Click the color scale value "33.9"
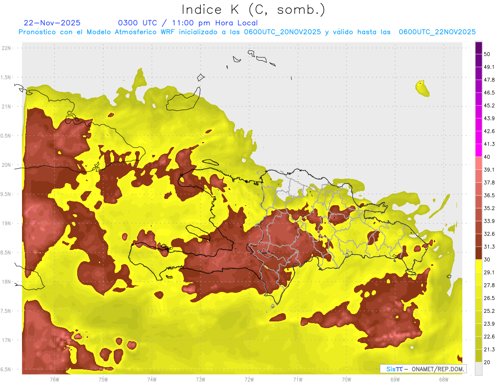498x385 pixels. [x=489, y=221]
